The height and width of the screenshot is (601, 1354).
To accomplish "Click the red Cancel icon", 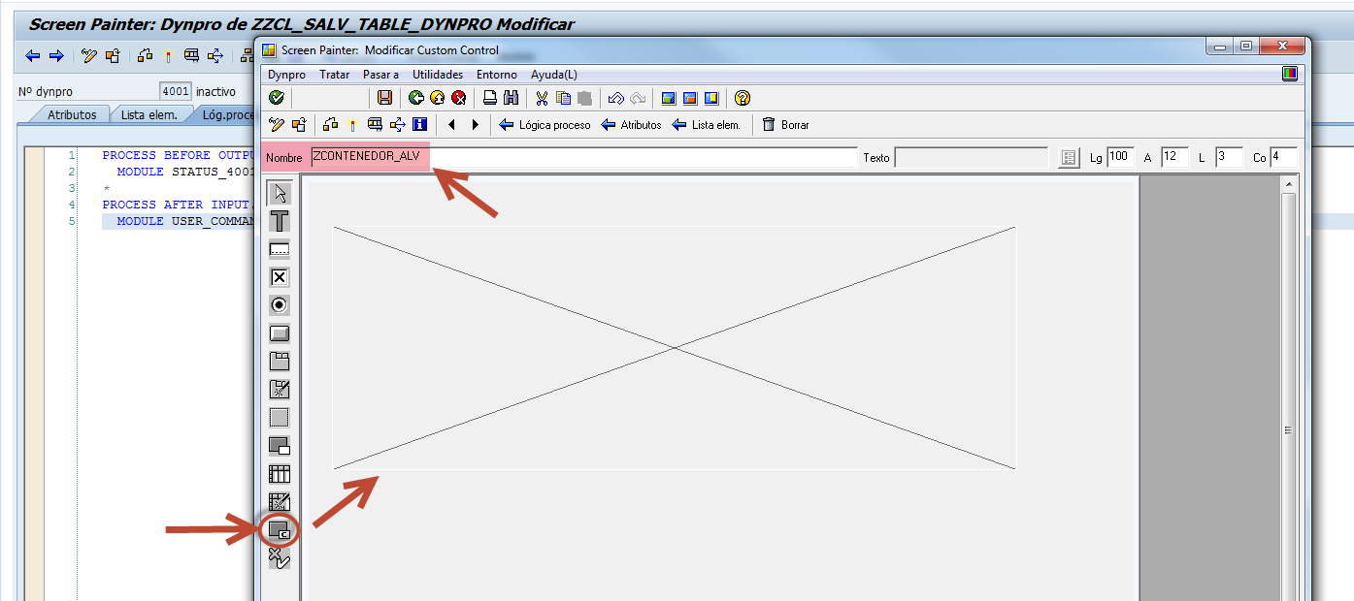I will click(459, 98).
